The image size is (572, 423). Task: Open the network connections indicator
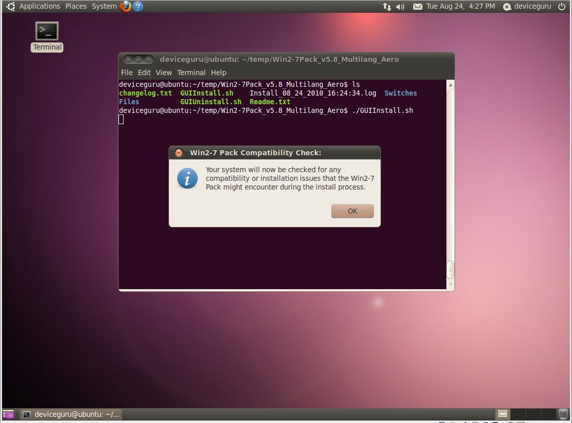(x=387, y=7)
